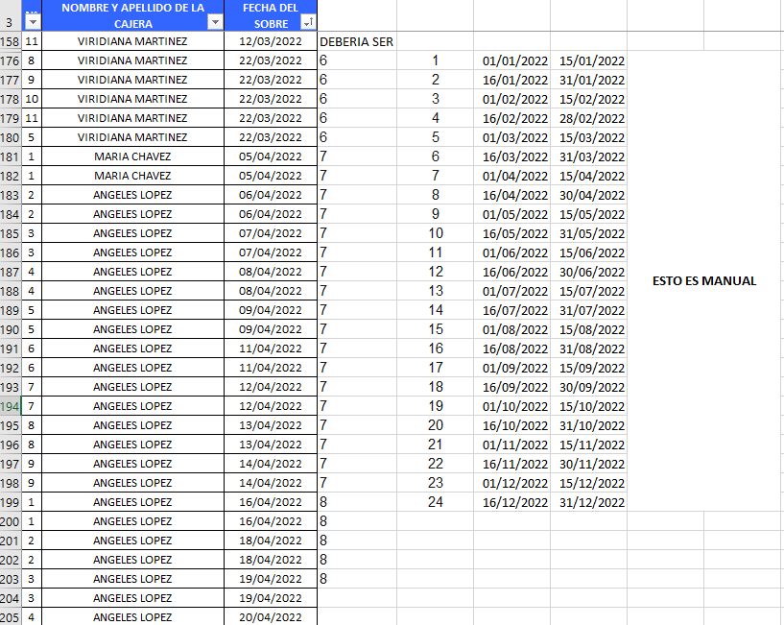Select the VIRIDIANA MARTINEZ cell in row 158

coord(133,41)
